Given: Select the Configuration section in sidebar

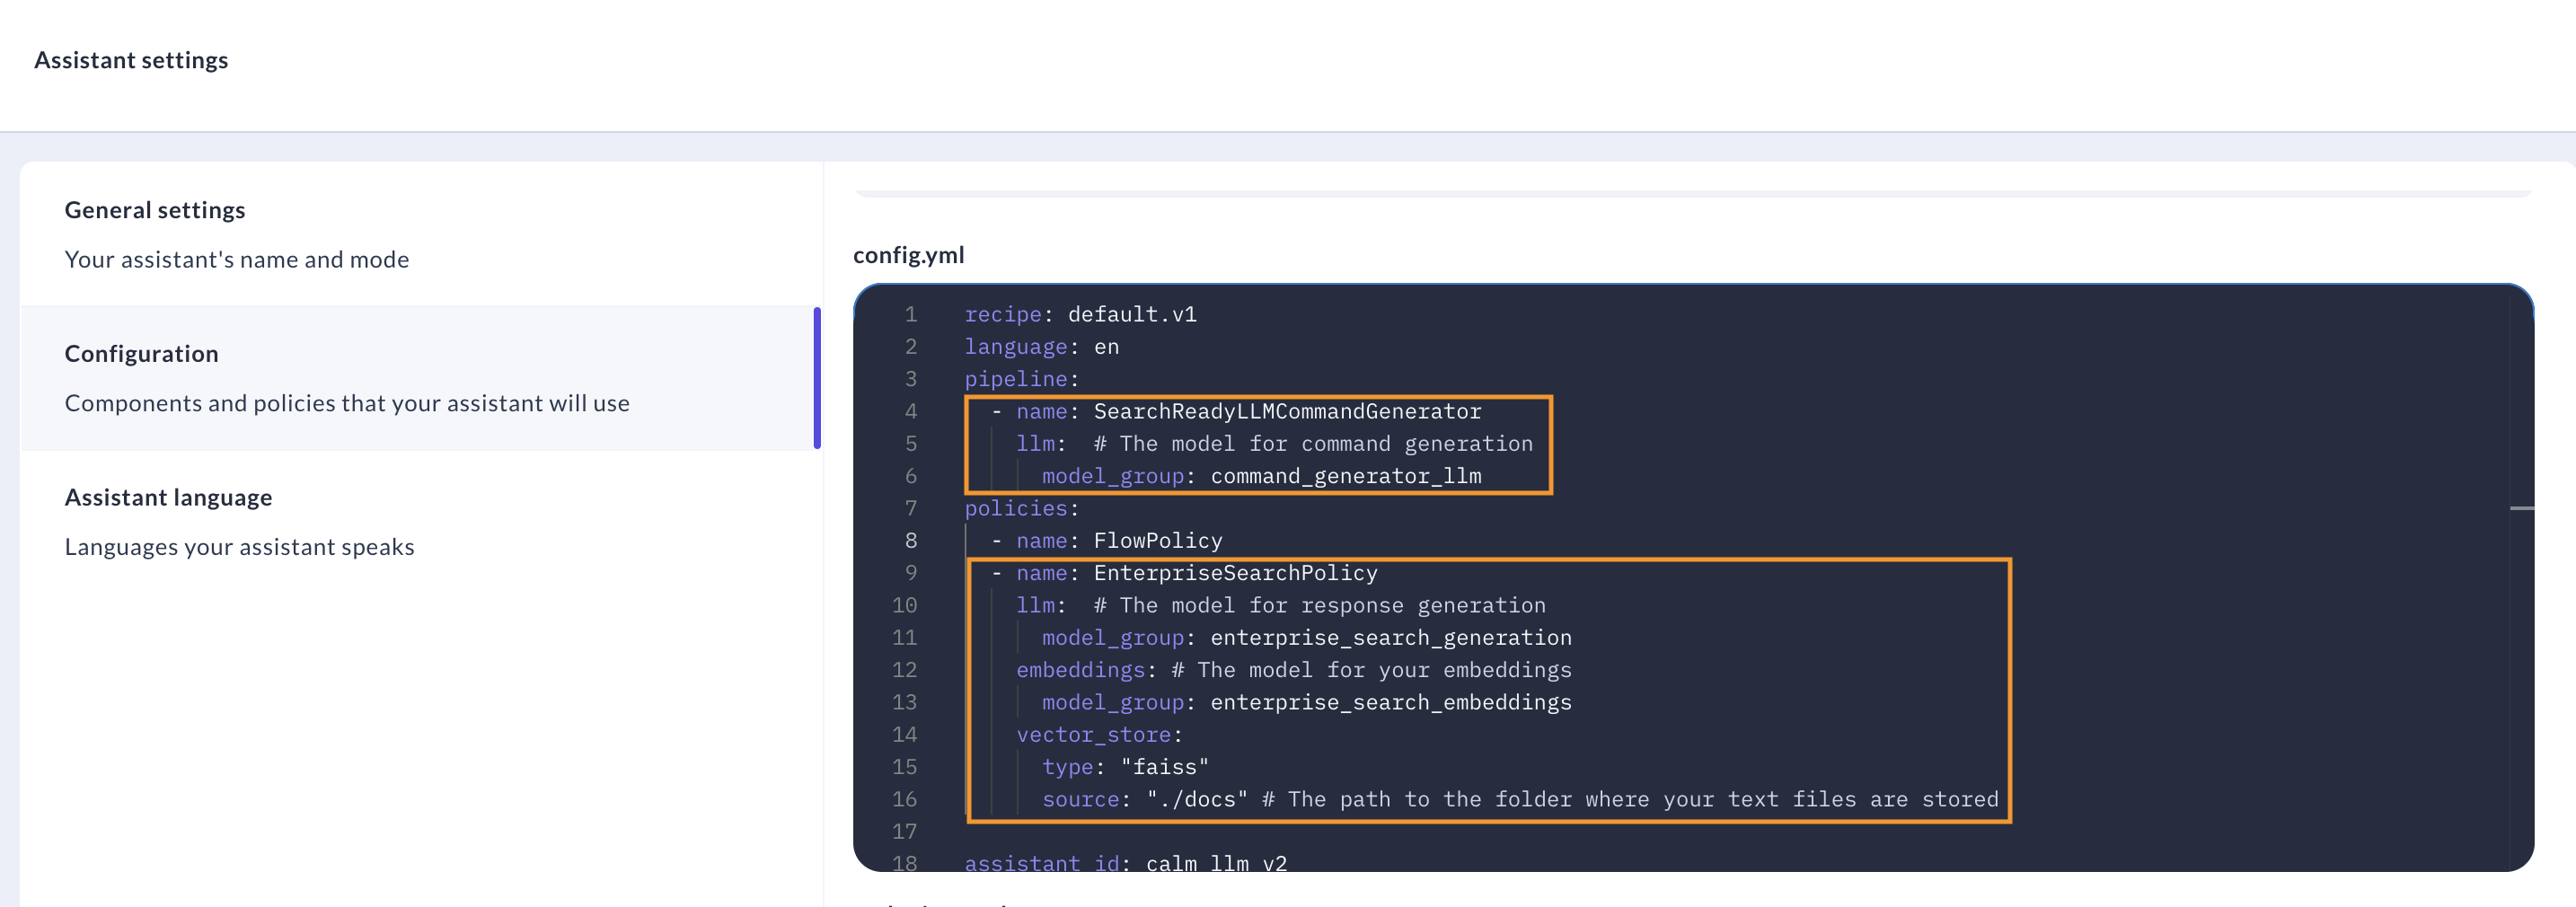Looking at the screenshot, I should click(141, 353).
